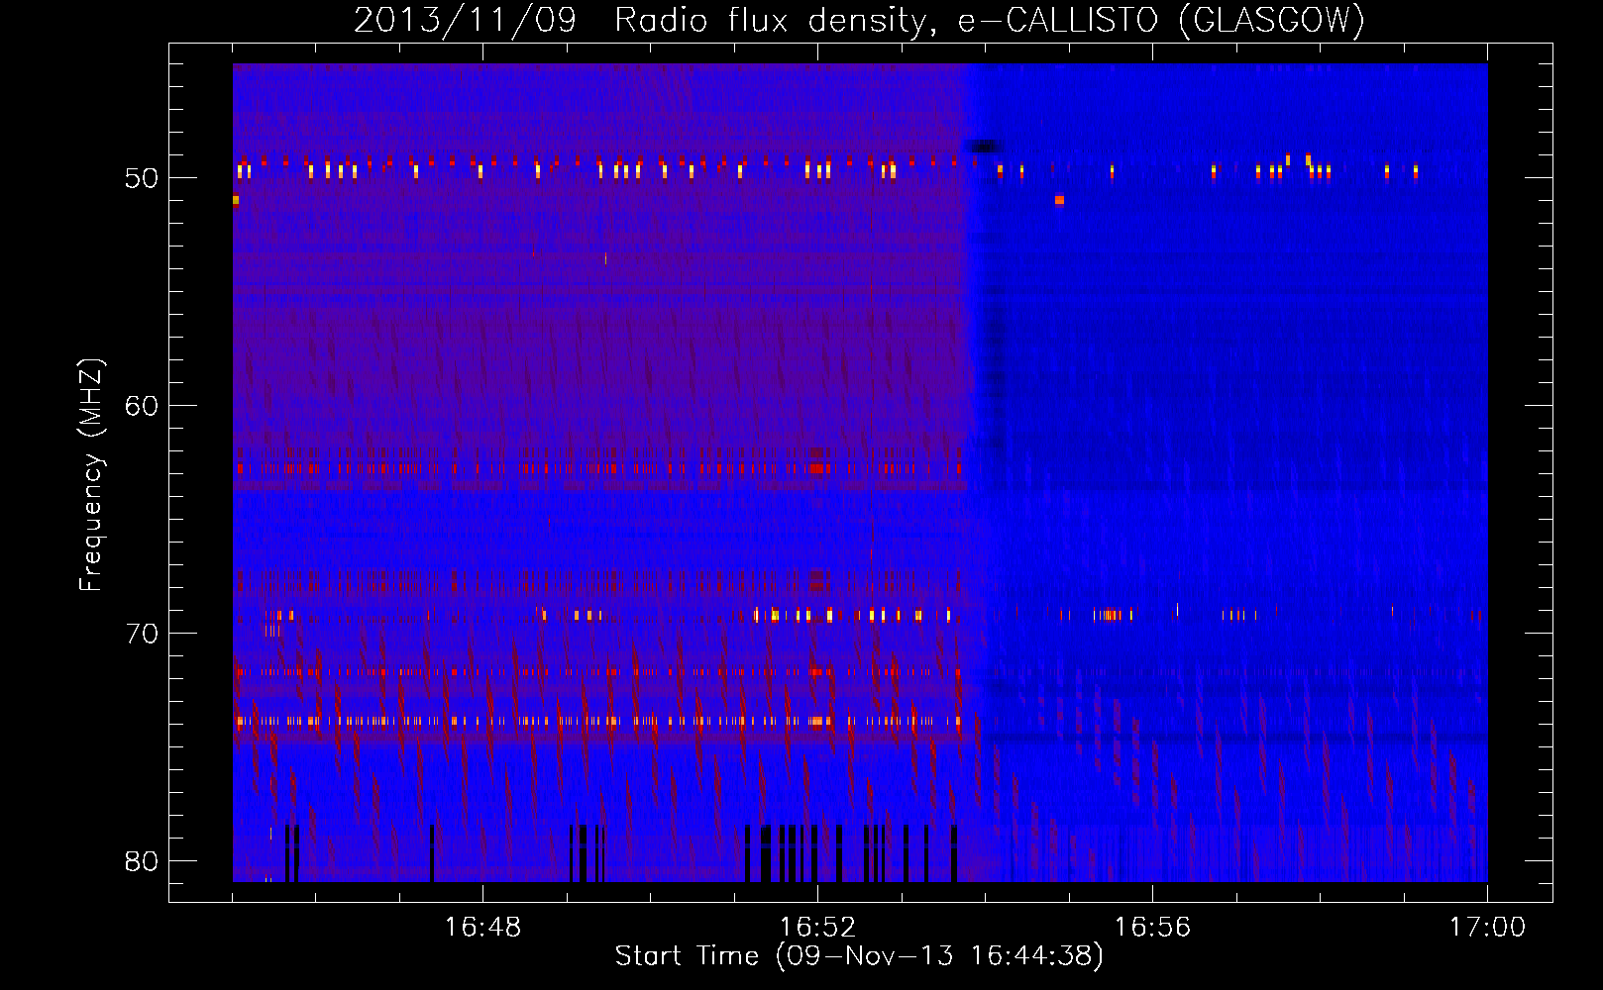Screen dimensions: 1603x990
Task: Click the 50 frequency tick label
Action: pyautogui.click(x=142, y=179)
